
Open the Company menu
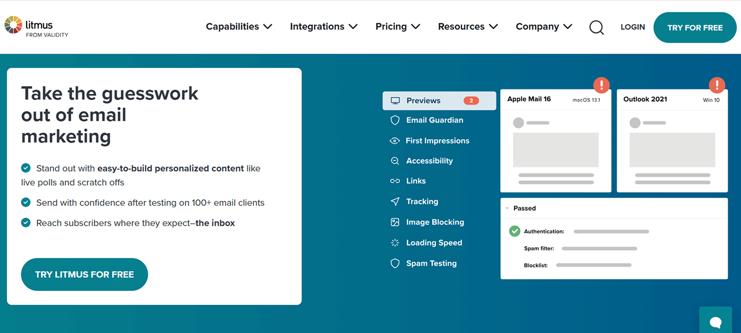(544, 27)
